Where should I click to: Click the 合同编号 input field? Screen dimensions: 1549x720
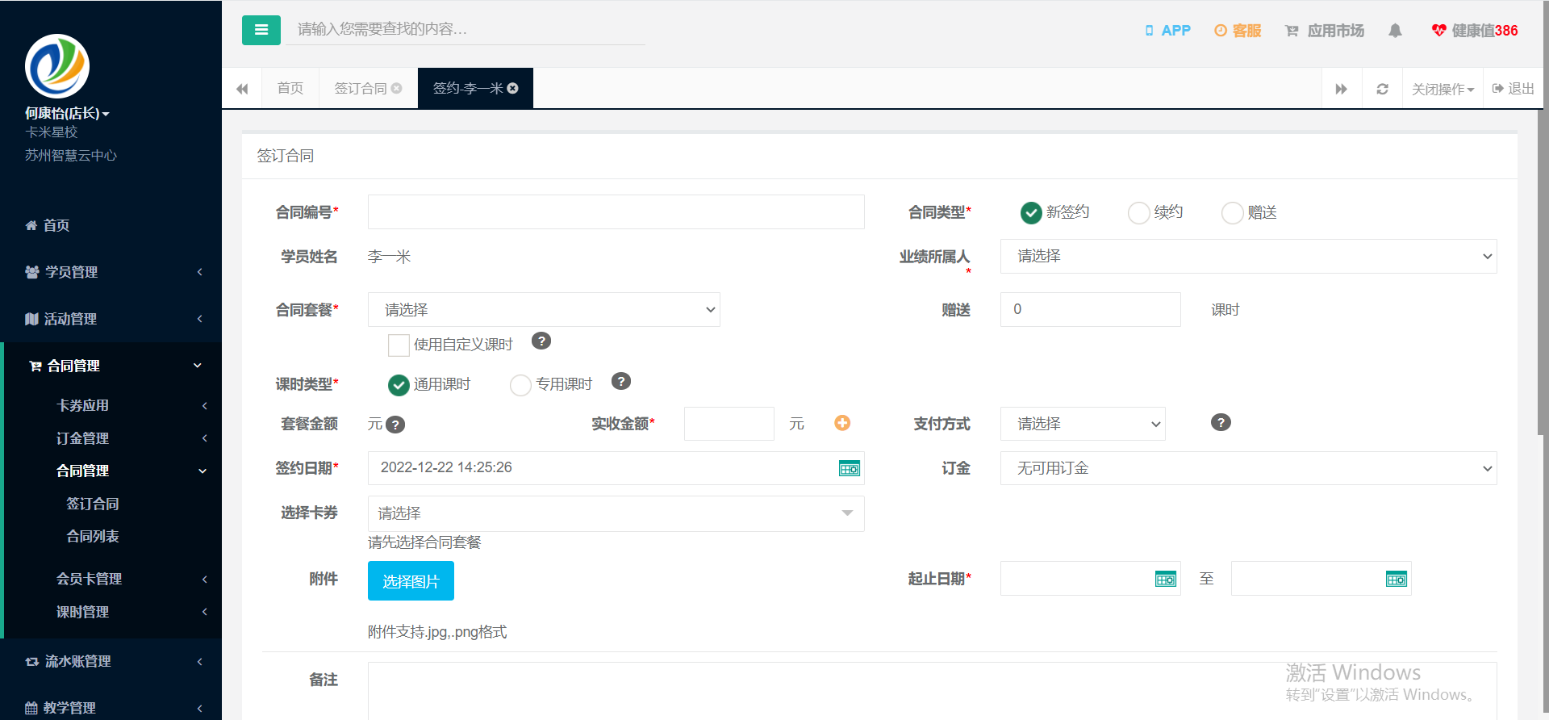click(x=616, y=211)
